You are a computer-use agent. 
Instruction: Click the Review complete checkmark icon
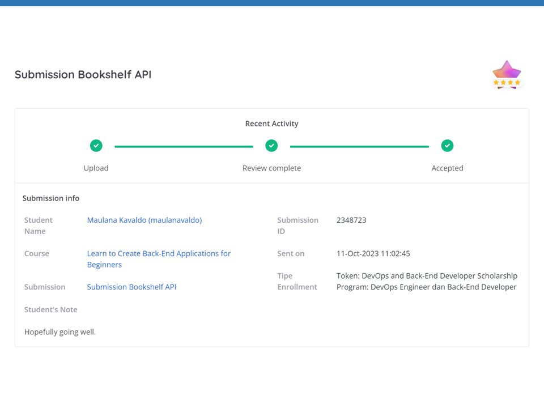coord(272,146)
